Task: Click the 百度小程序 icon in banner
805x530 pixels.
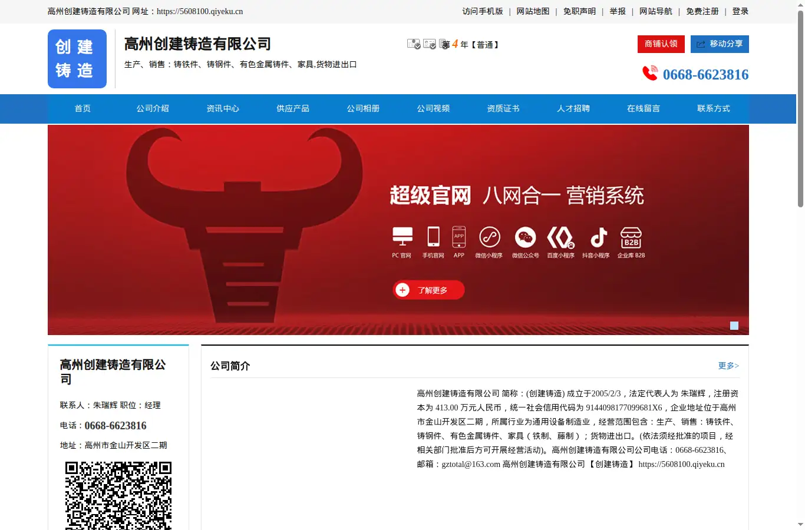Action: pyautogui.click(x=560, y=237)
